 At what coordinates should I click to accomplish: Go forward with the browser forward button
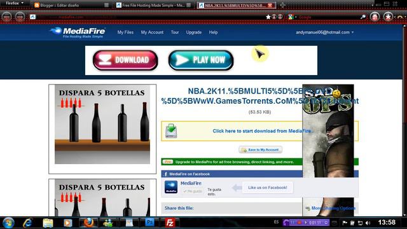click(x=20, y=17)
